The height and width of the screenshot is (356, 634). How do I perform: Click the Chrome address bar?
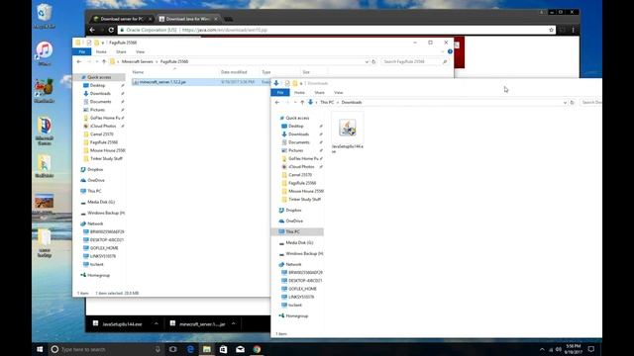tap(336, 30)
